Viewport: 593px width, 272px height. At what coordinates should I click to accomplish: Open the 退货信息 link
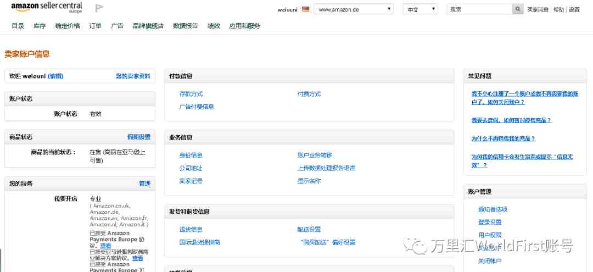coord(191,229)
